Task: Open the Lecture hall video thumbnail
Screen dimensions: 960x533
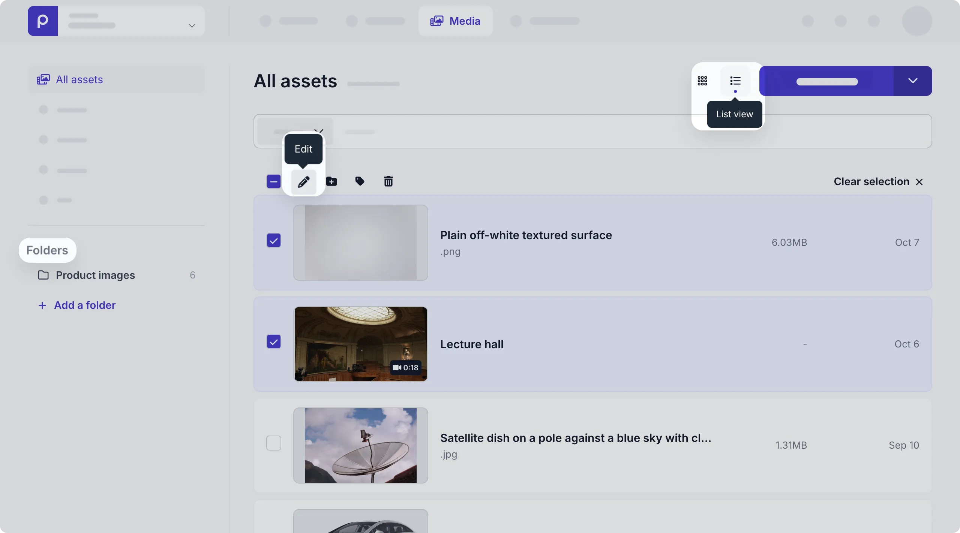Action: [x=361, y=344]
